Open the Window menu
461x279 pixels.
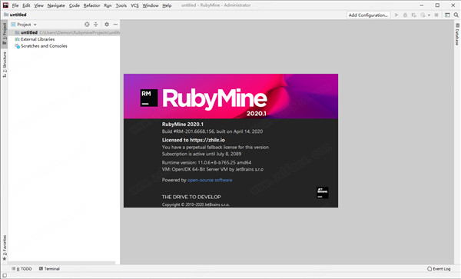151,5
